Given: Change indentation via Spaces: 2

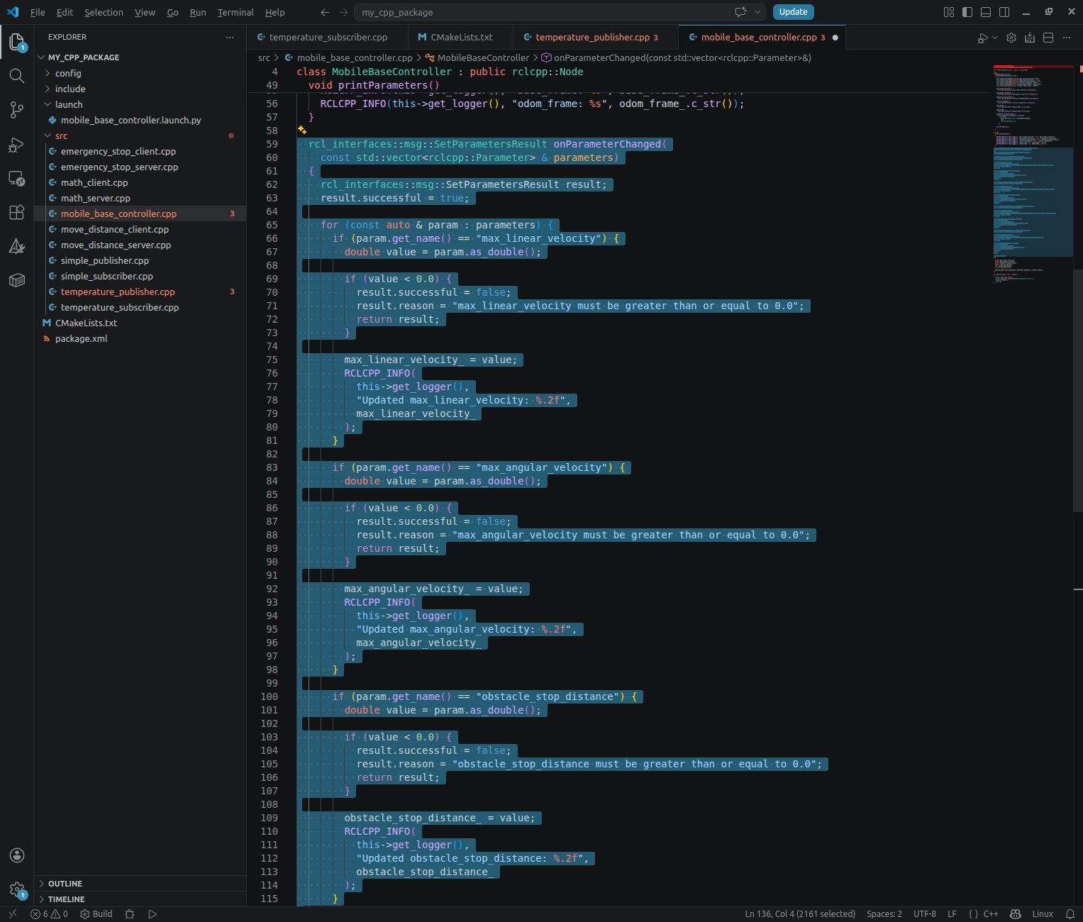Looking at the screenshot, I should click(x=884, y=914).
